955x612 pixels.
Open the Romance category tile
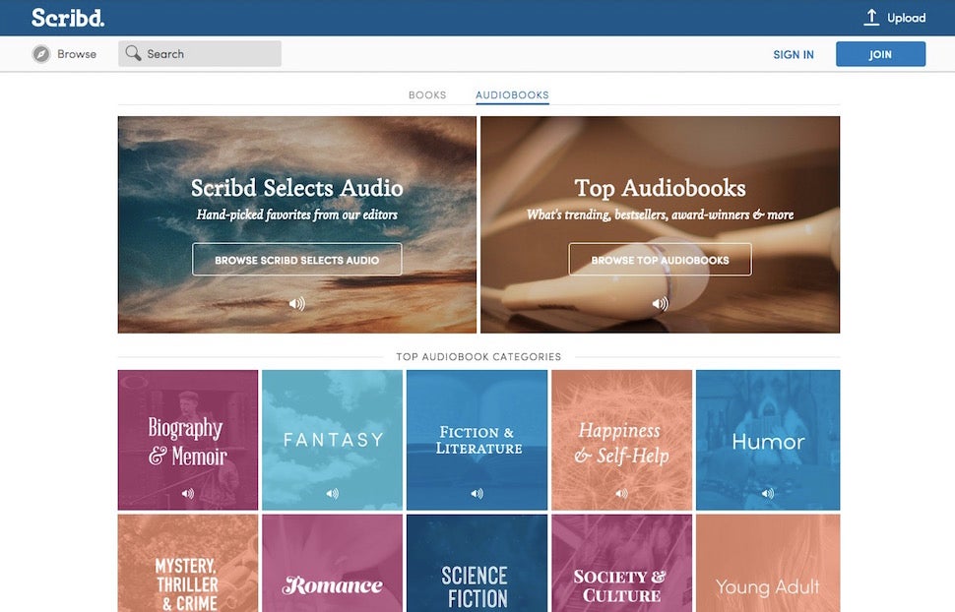[x=332, y=563]
